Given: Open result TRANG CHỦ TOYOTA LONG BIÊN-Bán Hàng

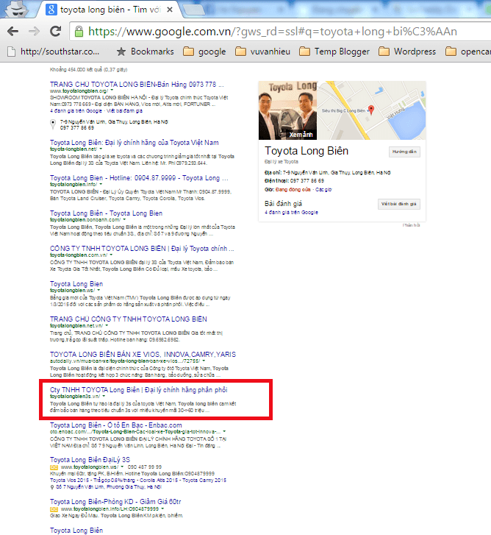Looking at the screenshot, I should coord(137,85).
